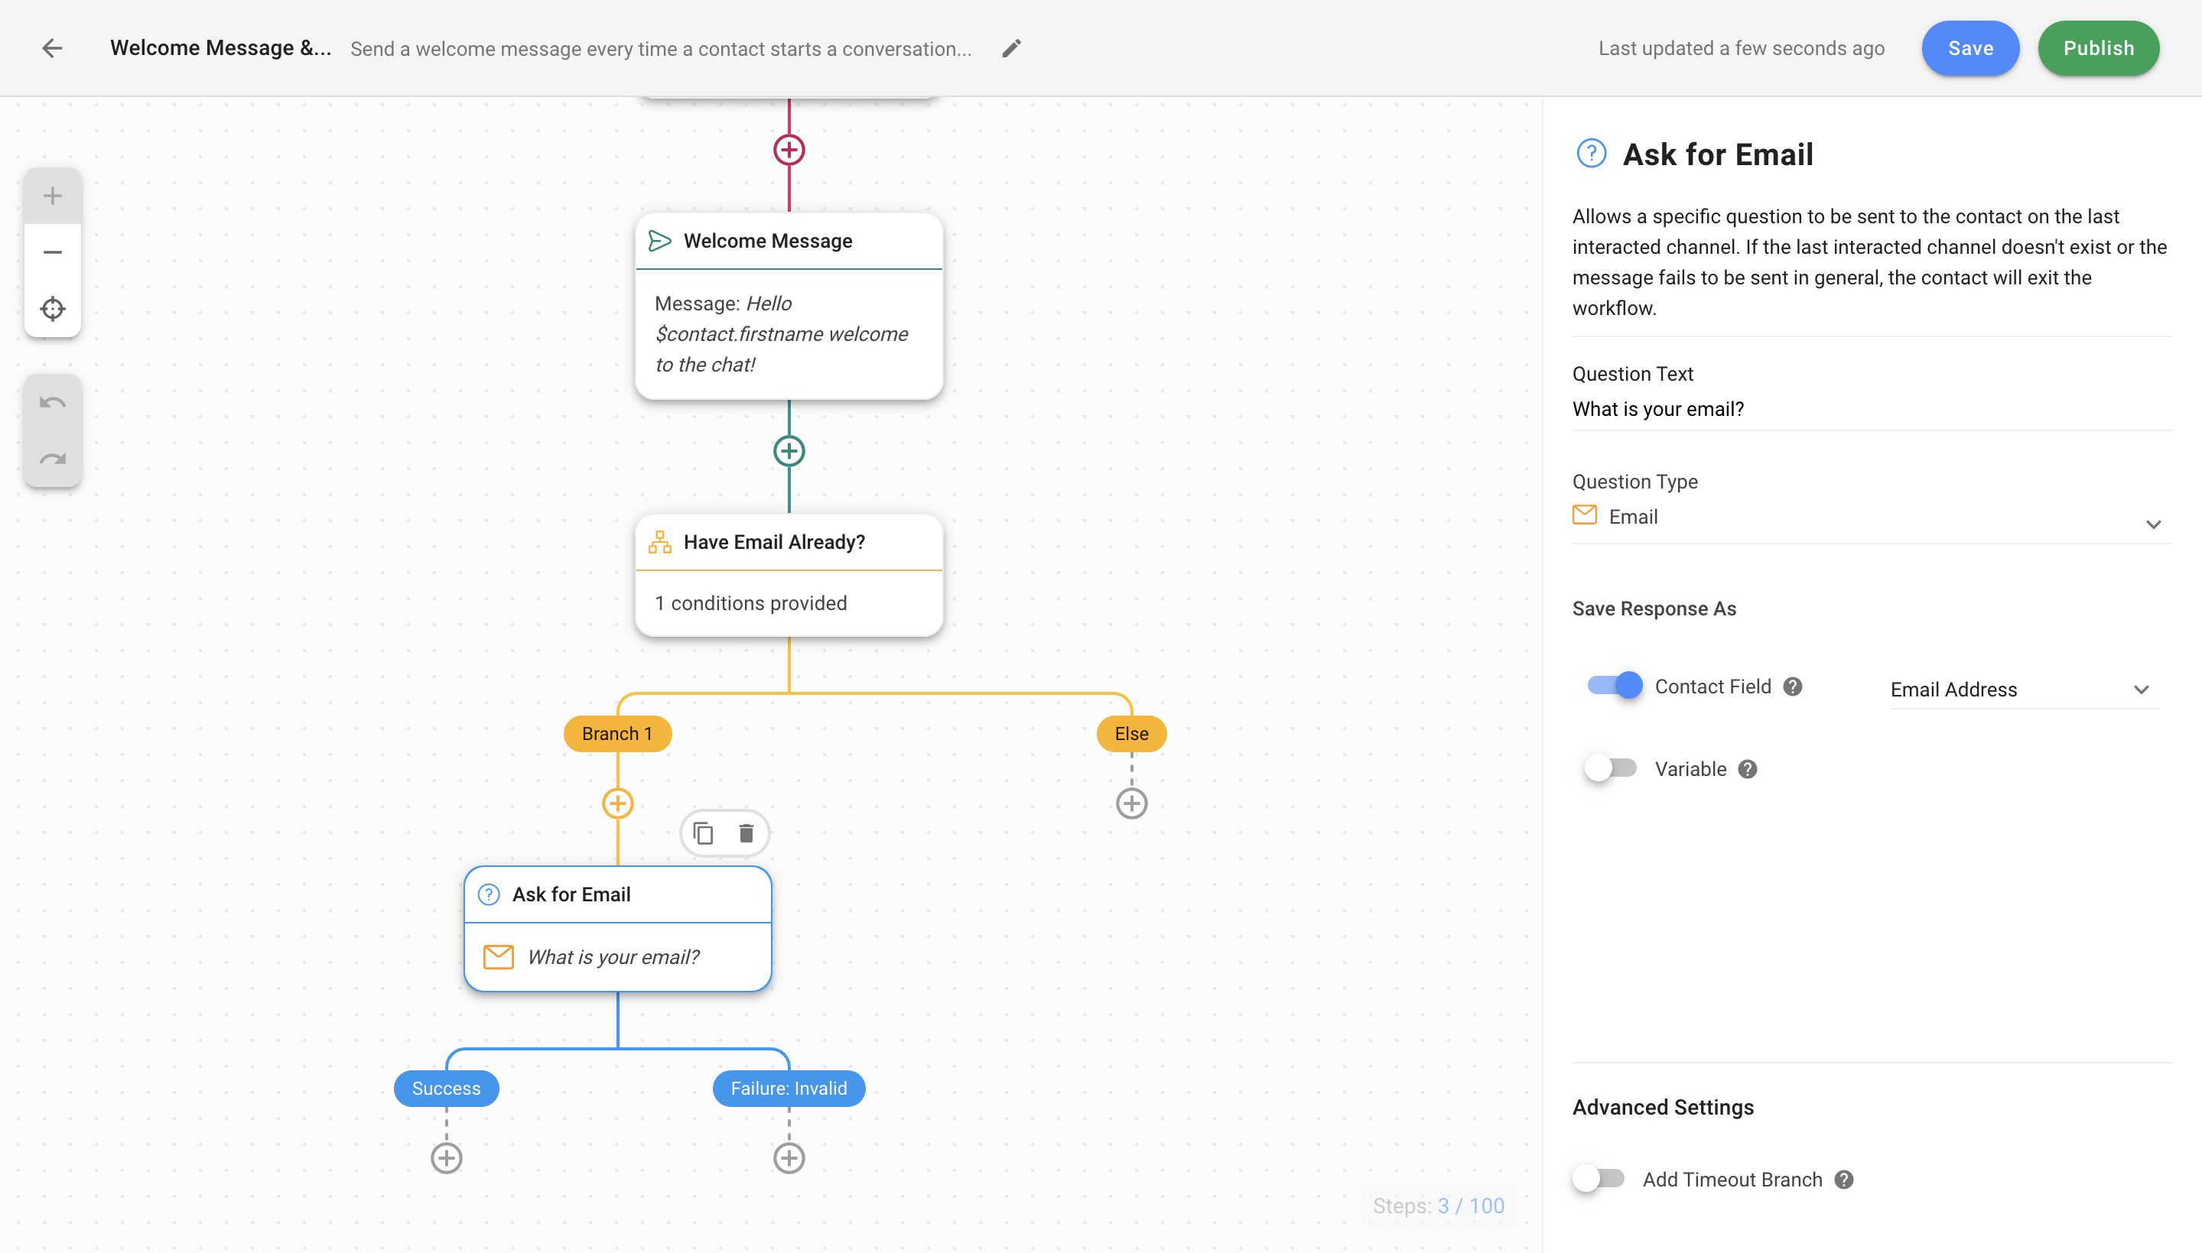The height and width of the screenshot is (1253, 2202).
Task: Disable the Contact Field toggle
Action: click(x=1615, y=686)
